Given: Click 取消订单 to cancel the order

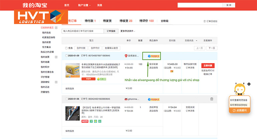Looking at the screenshot, I should [208, 74].
